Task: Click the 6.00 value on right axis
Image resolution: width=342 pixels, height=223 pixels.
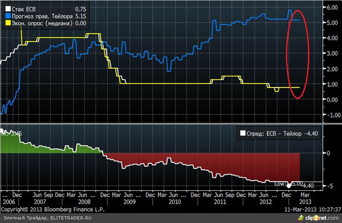Action: click(x=332, y=7)
